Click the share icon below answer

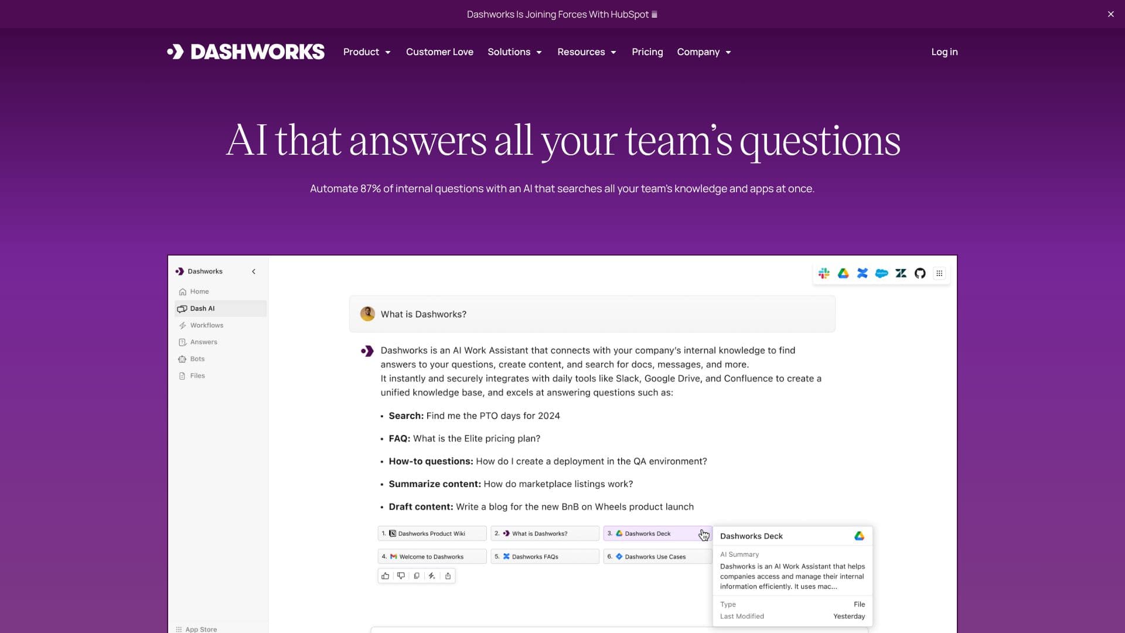[x=448, y=576]
